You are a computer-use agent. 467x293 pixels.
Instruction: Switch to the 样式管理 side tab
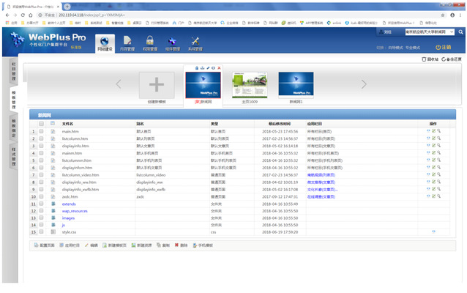point(12,155)
